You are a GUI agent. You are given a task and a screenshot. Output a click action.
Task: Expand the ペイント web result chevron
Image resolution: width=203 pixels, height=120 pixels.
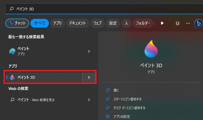tap(89, 100)
